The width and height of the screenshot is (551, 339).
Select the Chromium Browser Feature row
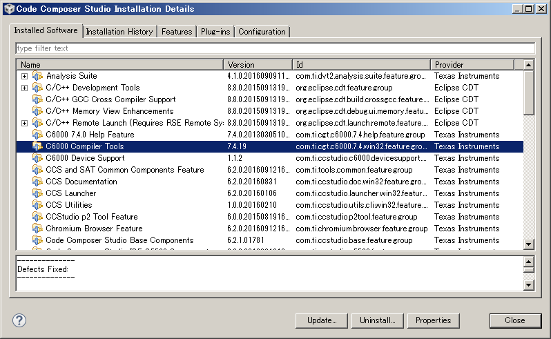click(270, 229)
